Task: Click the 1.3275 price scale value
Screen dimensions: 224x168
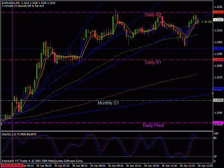Action: click(218, 77)
